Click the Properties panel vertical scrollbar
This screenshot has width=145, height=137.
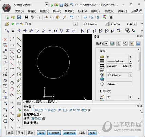(139, 61)
